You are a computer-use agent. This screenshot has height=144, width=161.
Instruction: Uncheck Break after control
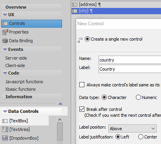82,109
